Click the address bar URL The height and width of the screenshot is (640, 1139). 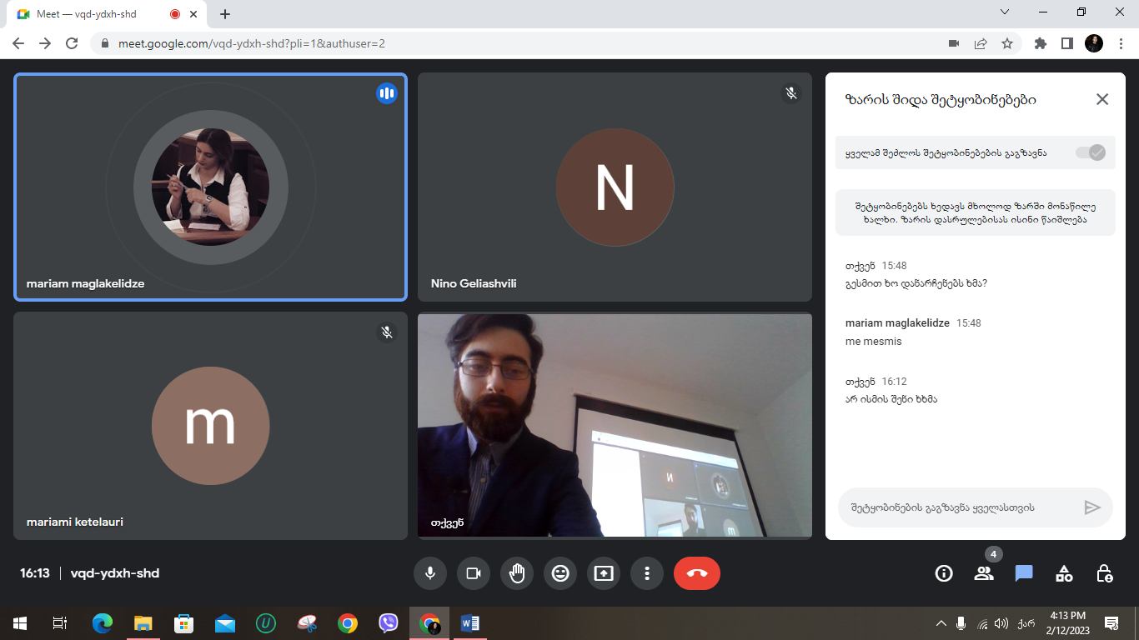pos(251,43)
